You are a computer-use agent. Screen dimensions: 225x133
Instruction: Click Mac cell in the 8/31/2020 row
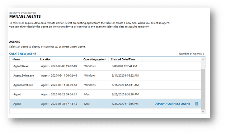coord(87,104)
